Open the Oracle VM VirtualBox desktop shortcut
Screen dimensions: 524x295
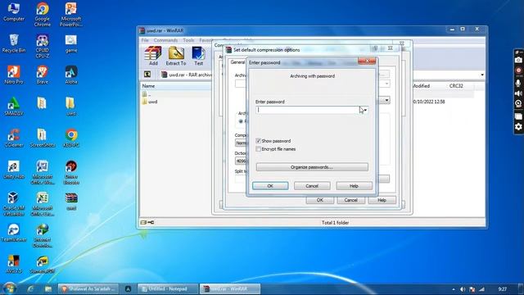click(14, 203)
